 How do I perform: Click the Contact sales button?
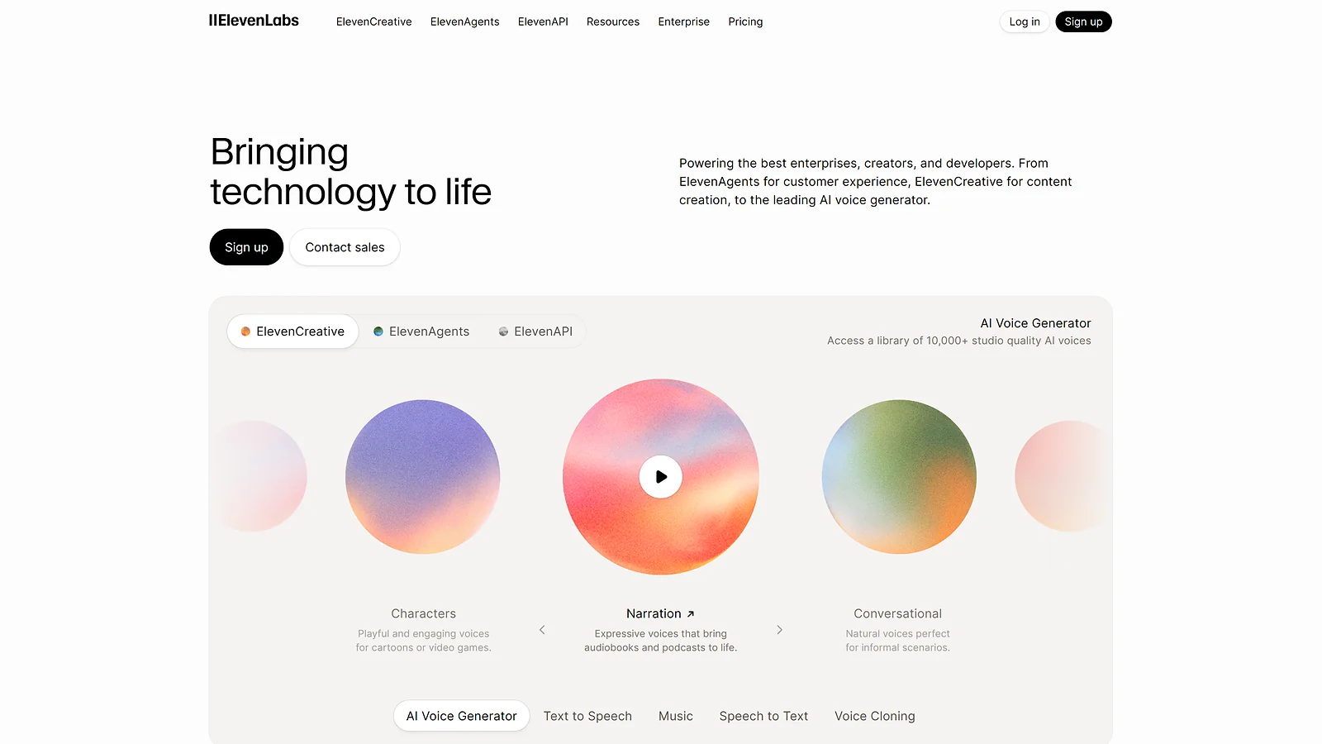point(345,247)
